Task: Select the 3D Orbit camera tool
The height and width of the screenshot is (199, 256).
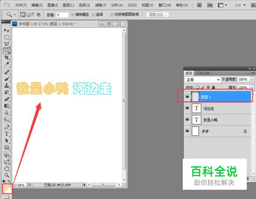Action: (x=7, y=162)
